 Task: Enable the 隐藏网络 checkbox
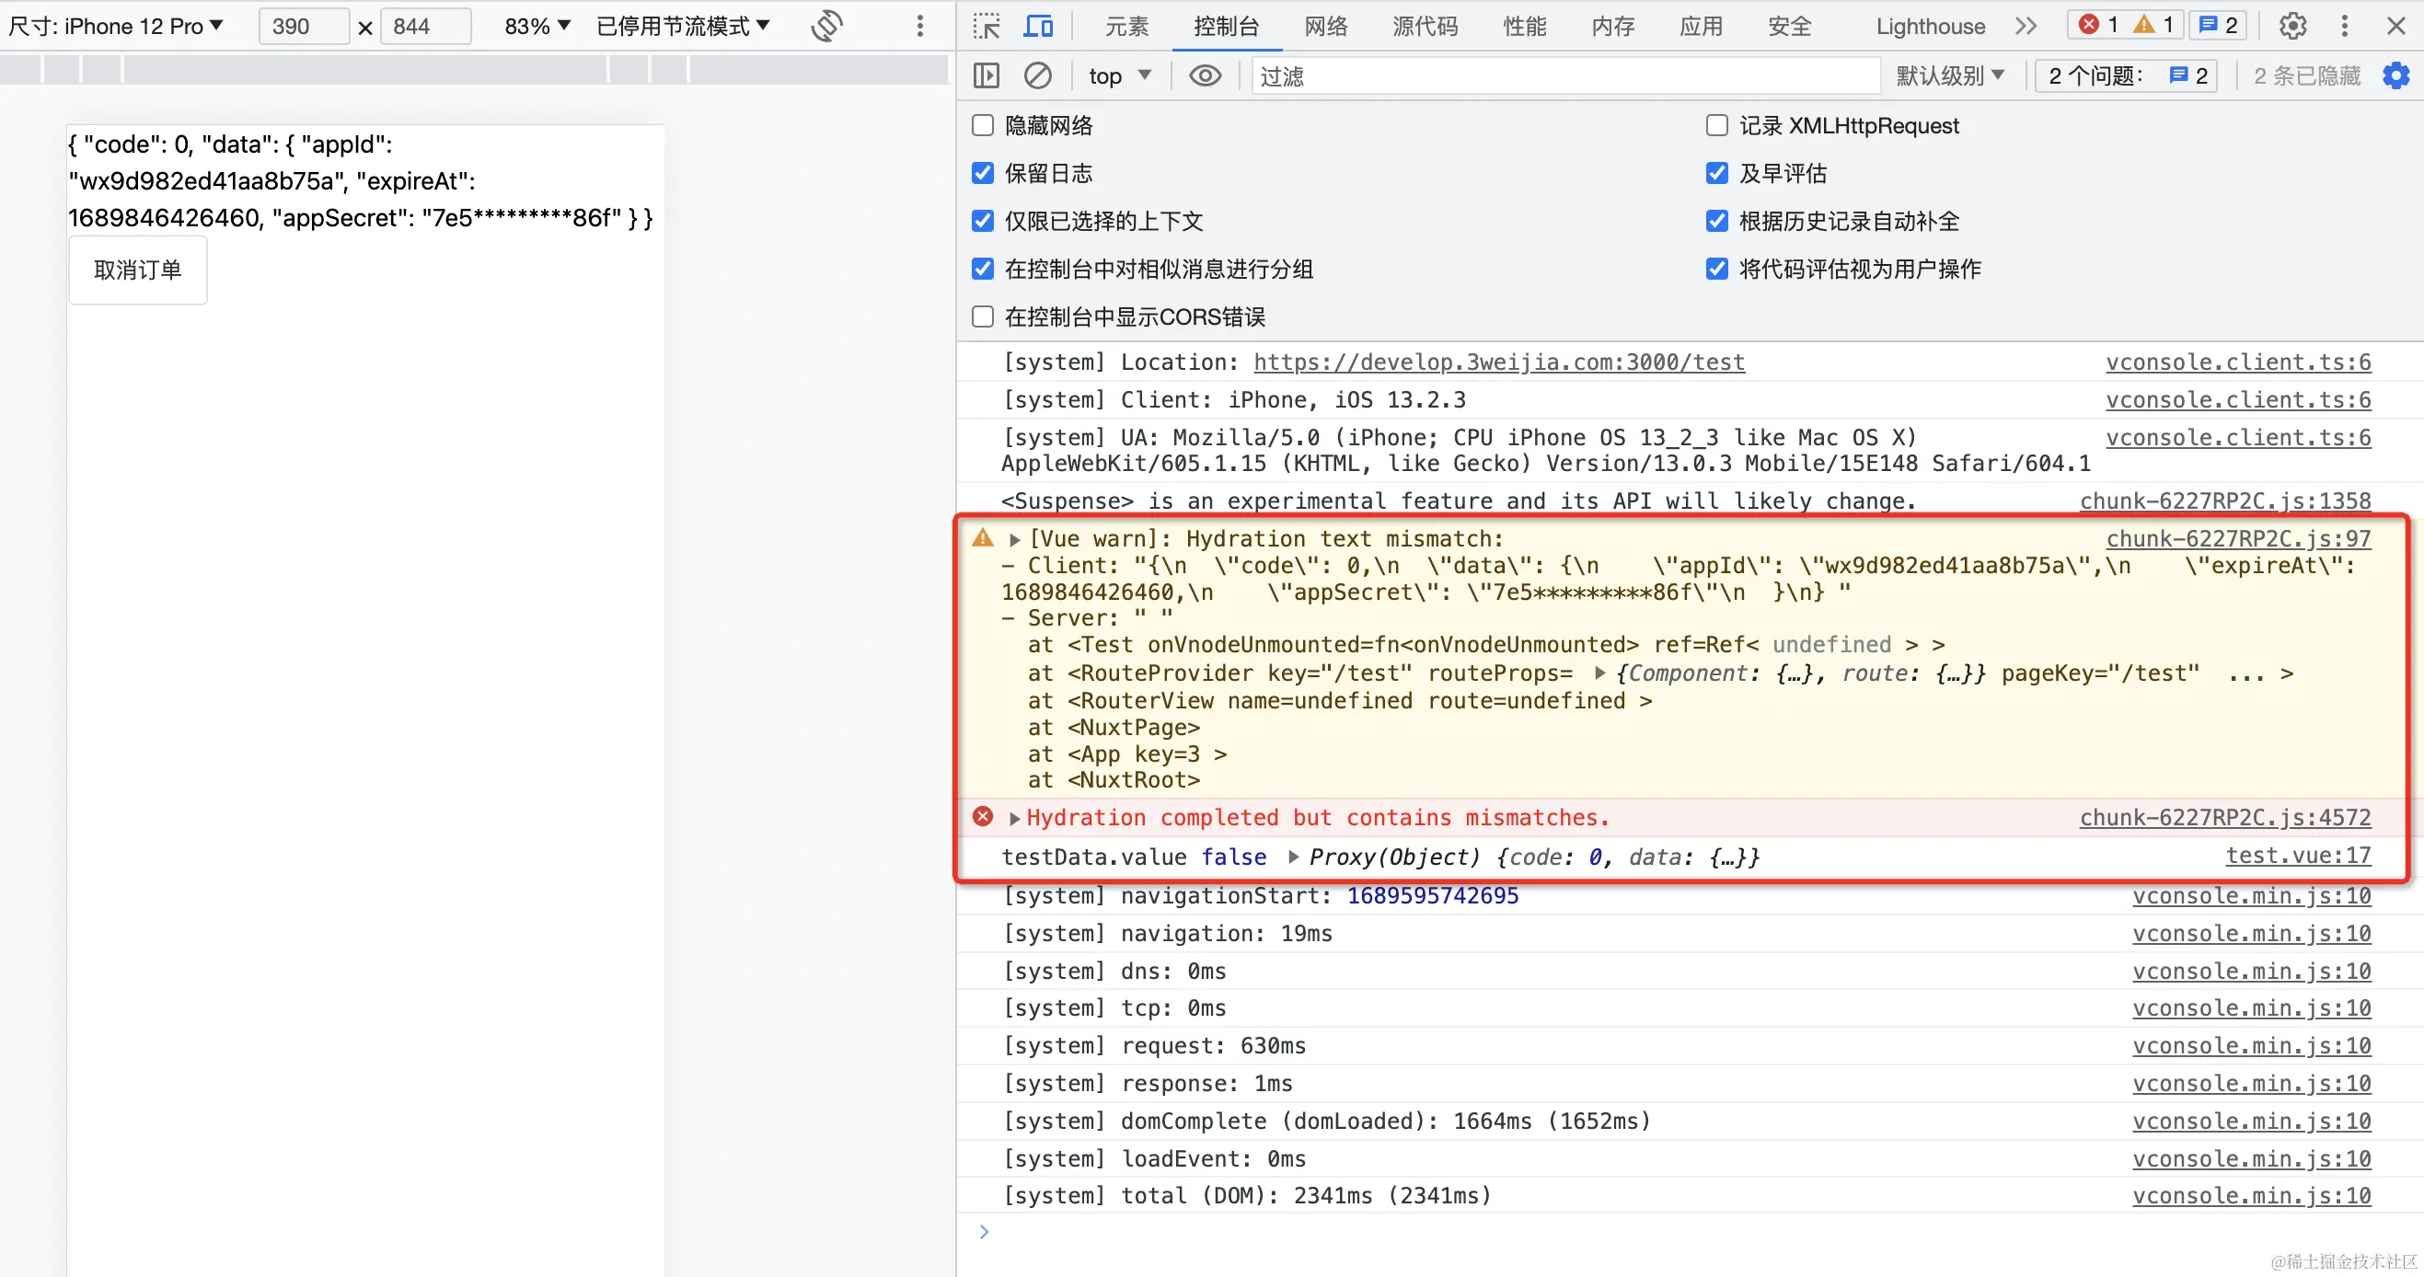(983, 125)
